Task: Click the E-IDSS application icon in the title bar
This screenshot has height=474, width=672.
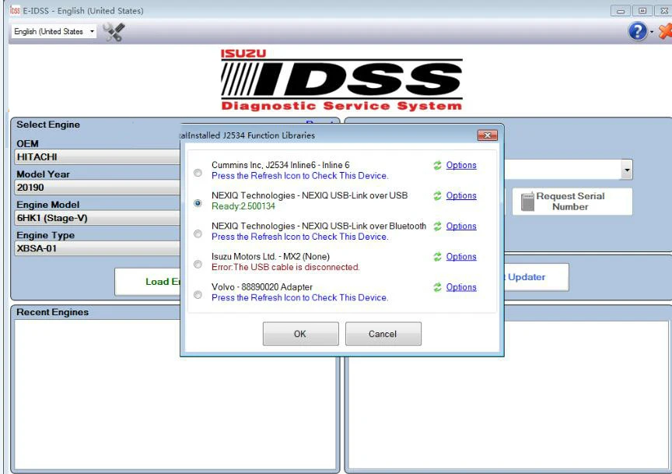Action: [15, 10]
